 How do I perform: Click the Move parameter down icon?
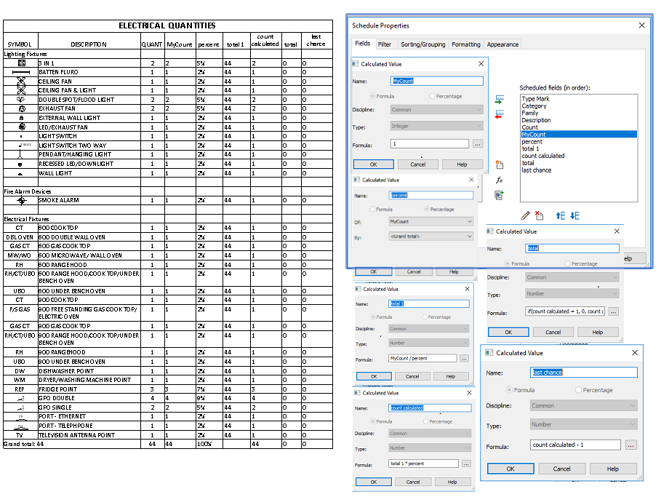pyautogui.click(x=574, y=216)
